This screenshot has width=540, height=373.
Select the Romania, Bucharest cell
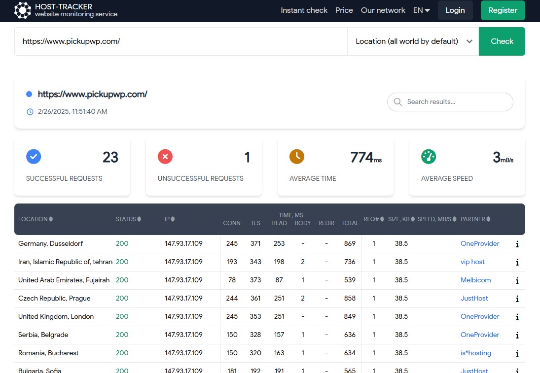[48, 353]
